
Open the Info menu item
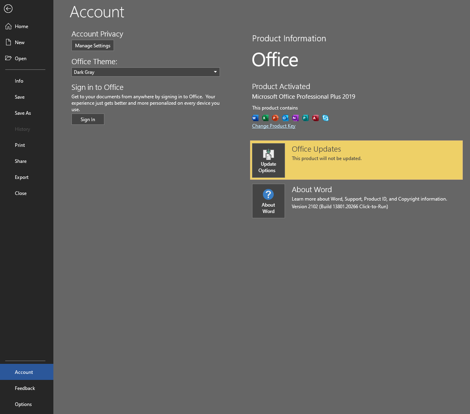click(26, 81)
